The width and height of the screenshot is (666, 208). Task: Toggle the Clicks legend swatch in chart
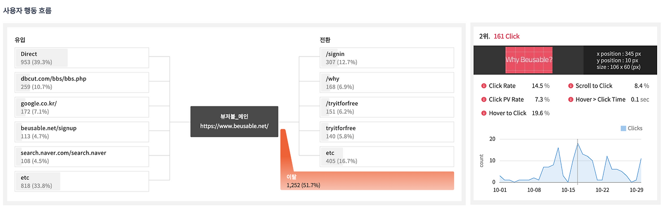pyautogui.click(x=623, y=128)
